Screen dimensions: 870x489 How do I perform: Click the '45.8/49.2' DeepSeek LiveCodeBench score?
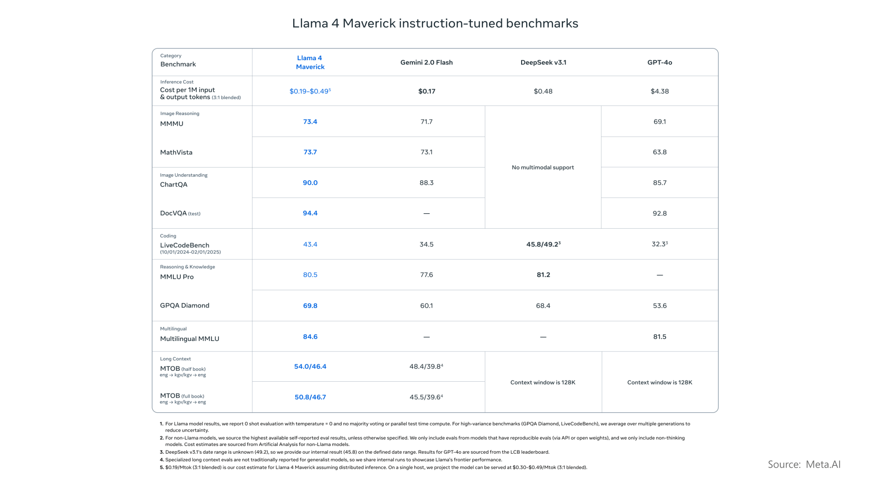point(543,244)
